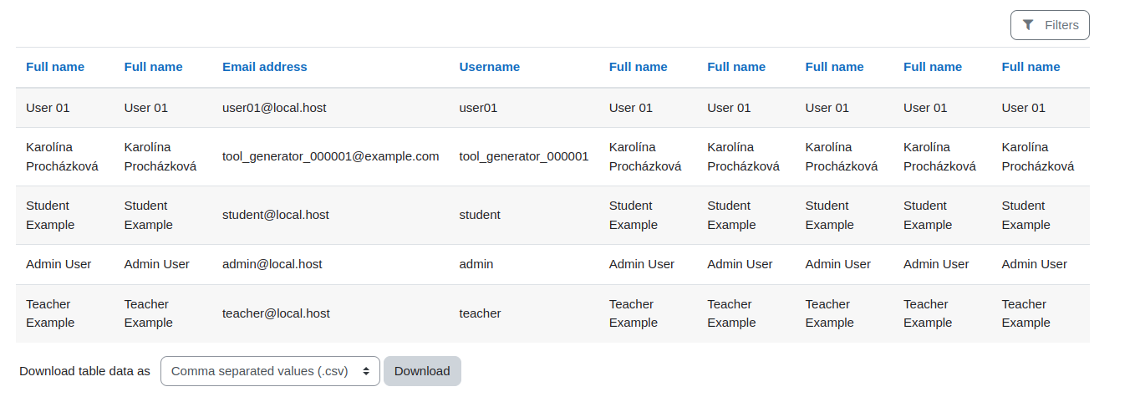
Task: Click the Download table data as label
Action: 84,371
